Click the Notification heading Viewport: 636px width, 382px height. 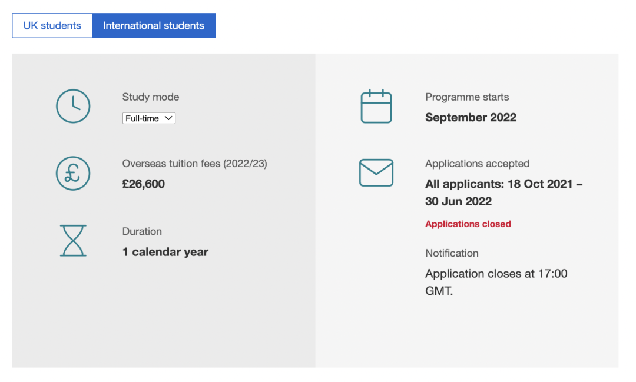coord(452,253)
